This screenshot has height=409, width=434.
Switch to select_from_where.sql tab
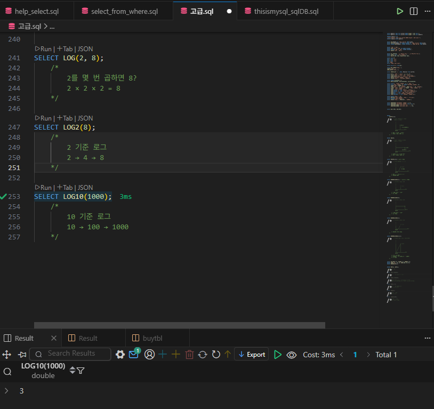click(124, 11)
